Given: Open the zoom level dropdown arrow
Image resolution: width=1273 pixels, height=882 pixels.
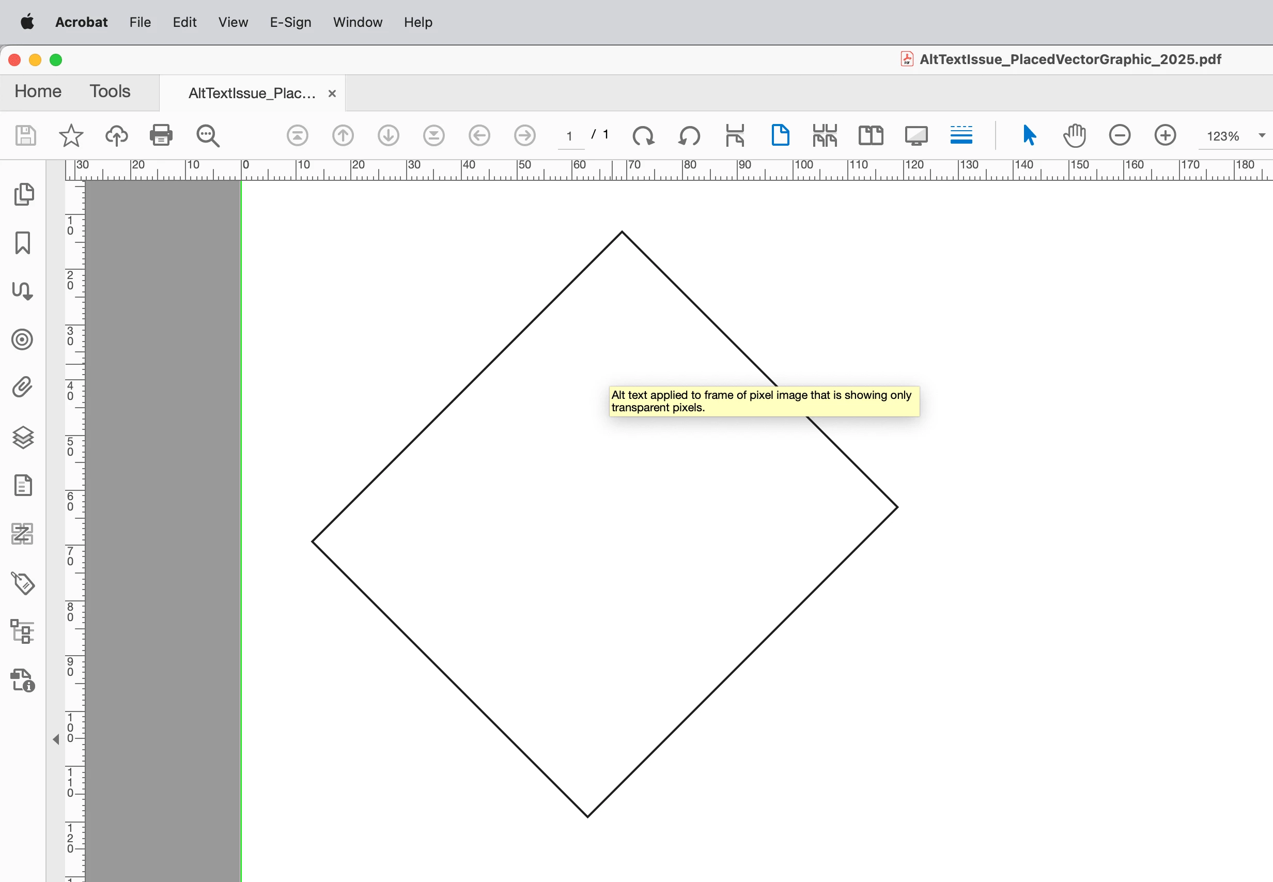Looking at the screenshot, I should [1262, 135].
